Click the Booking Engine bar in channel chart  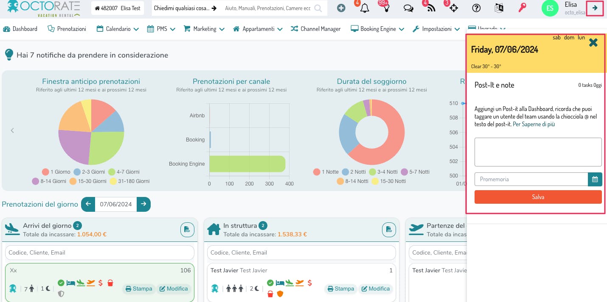[x=247, y=164]
